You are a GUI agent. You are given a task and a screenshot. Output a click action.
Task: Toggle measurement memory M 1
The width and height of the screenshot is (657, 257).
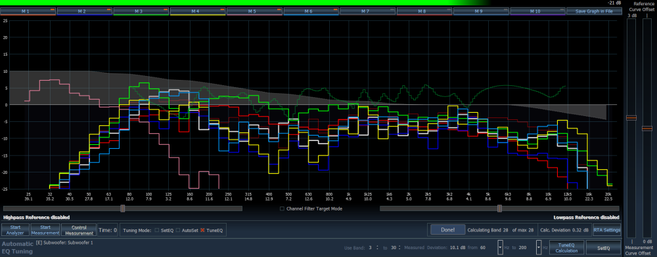tap(28, 11)
